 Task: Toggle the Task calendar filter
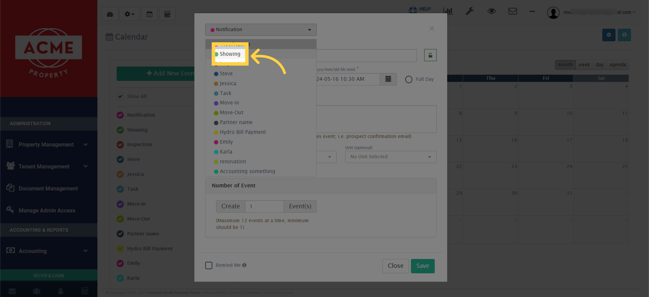(x=120, y=189)
